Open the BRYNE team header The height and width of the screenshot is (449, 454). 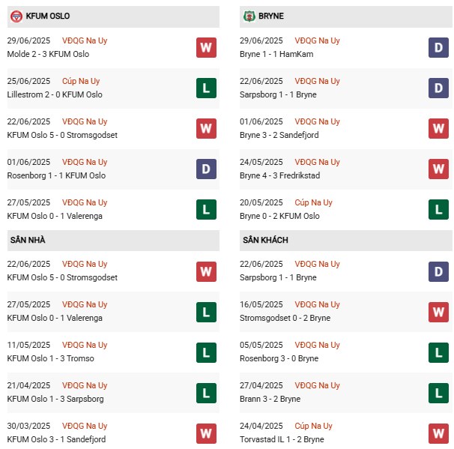(x=273, y=16)
